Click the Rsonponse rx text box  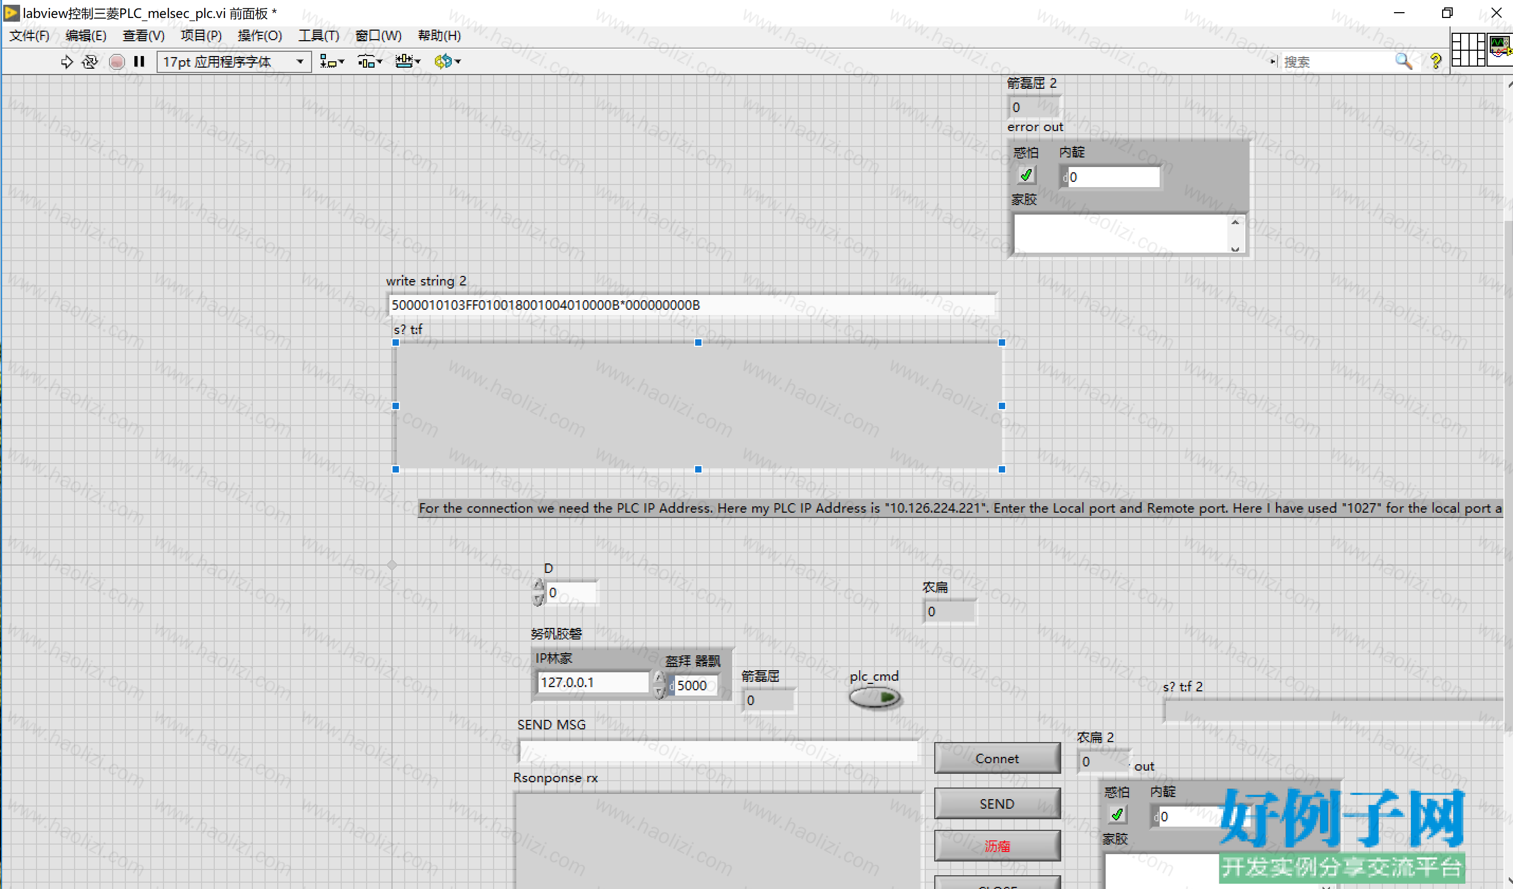[718, 841]
